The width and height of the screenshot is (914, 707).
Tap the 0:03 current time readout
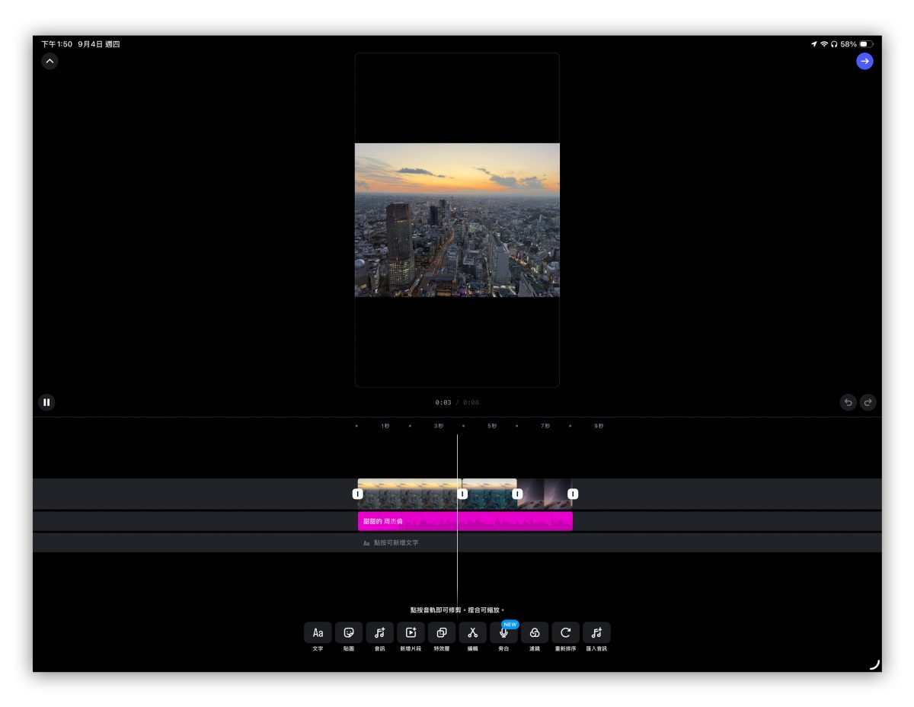pos(443,402)
